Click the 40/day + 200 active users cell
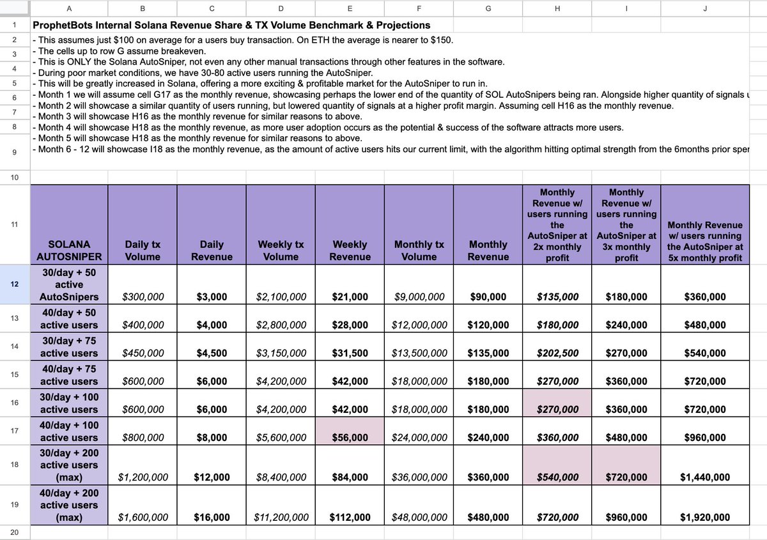The image size is (767, 540). (68, 505)
